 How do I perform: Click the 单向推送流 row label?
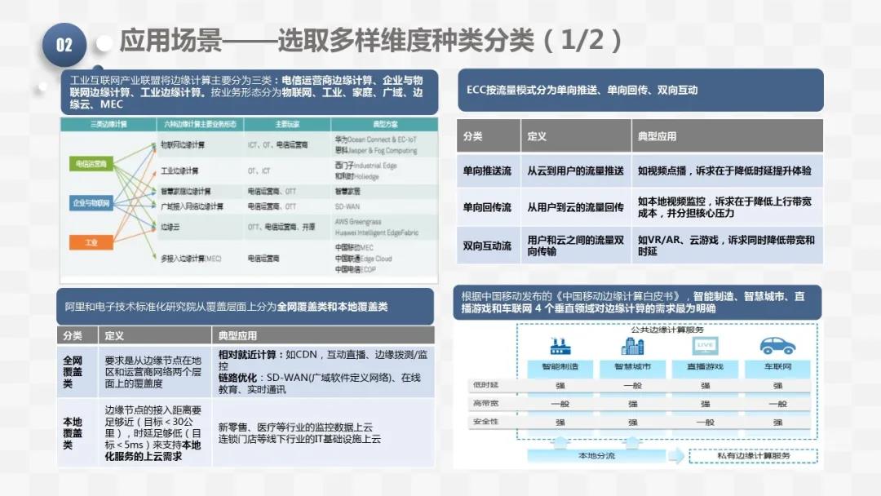click(487, 171)
